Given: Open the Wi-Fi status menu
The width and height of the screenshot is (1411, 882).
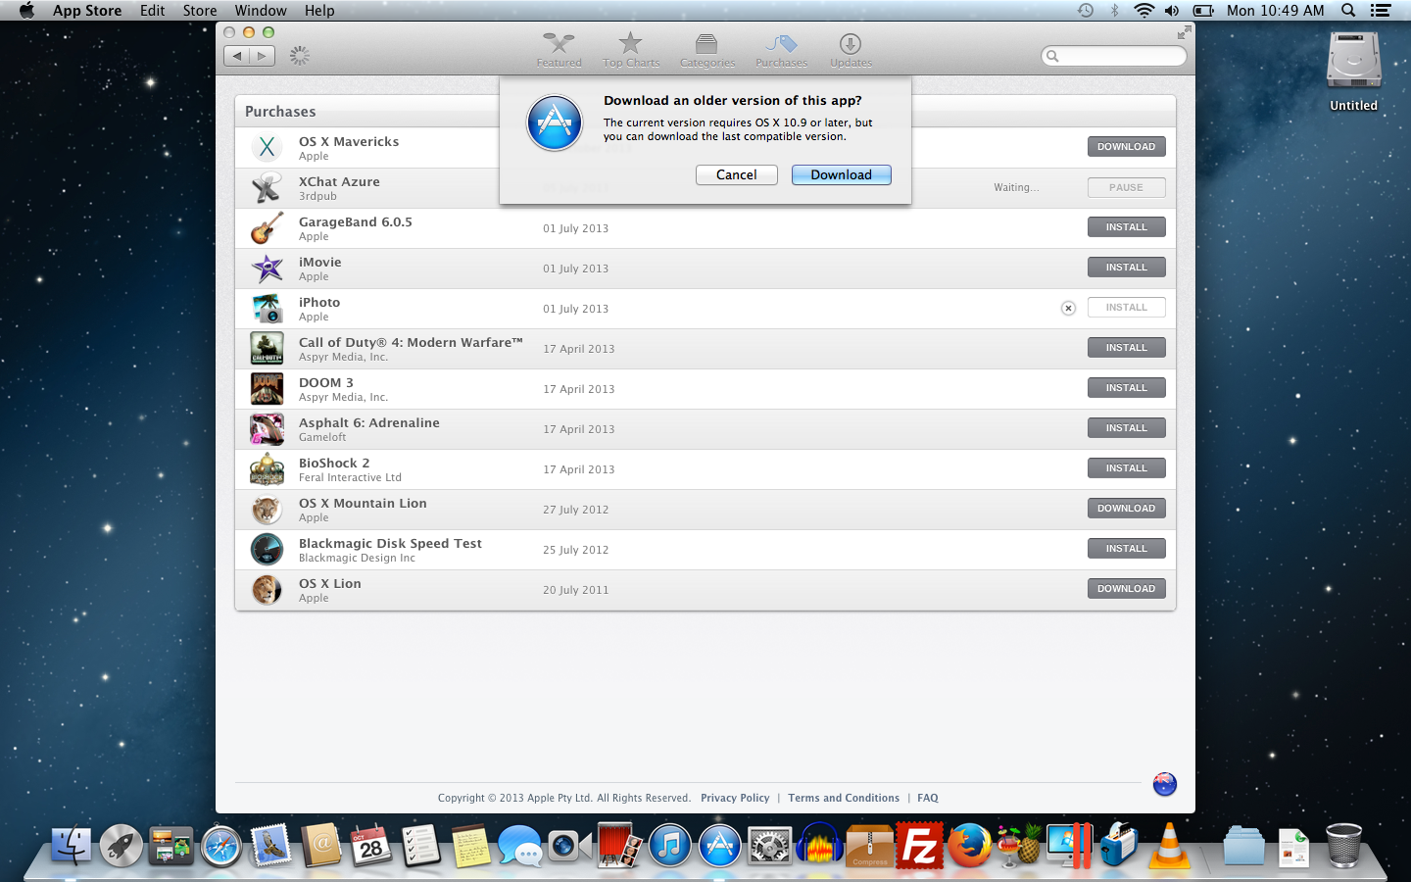Looking at the screenshot, I should click(1143, 11).
